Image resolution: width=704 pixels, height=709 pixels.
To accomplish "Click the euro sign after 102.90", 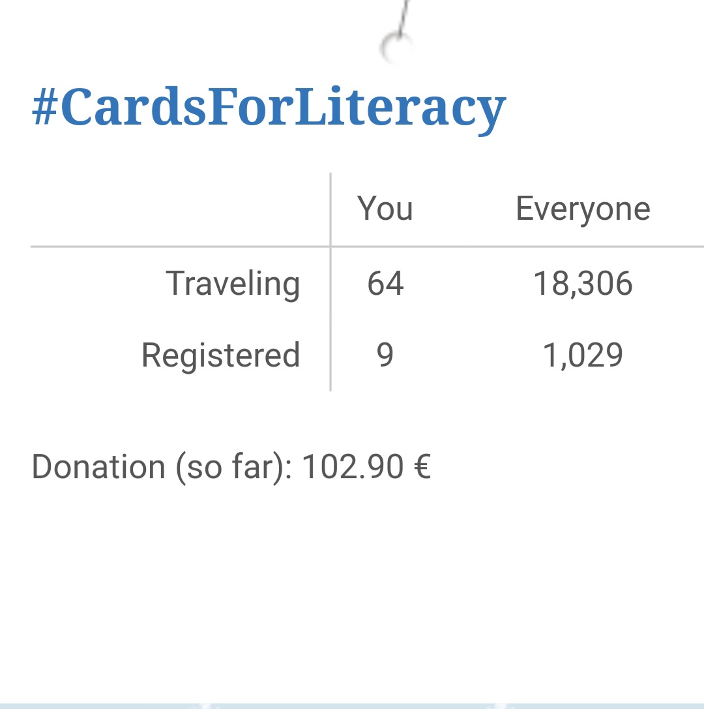I will pos(422,466).
